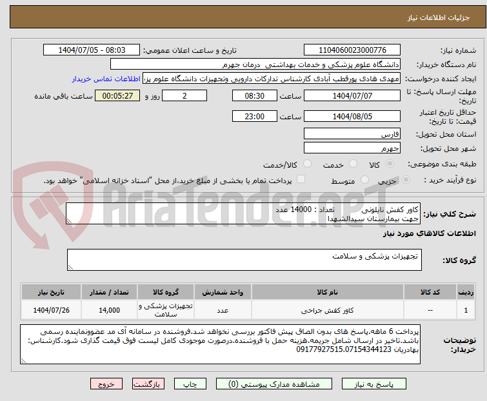
Task: Click the response deadline date 1404/07/07
Action: pos(352,95)
